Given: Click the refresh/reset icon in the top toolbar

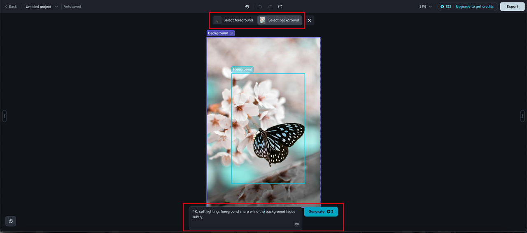Looking at the screenshot, I should (x=280, y=7).
